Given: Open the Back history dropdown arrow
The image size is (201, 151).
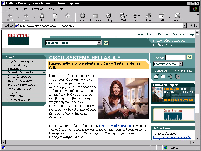Looking at the screenshot, I should (18, 17).
